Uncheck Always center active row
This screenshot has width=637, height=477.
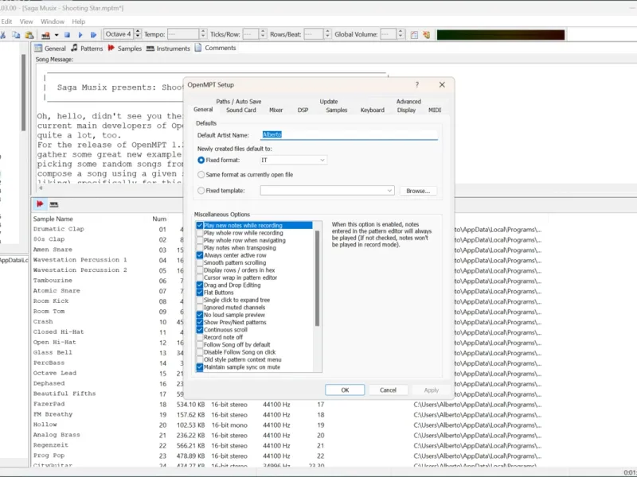click(x=200, y=255)
